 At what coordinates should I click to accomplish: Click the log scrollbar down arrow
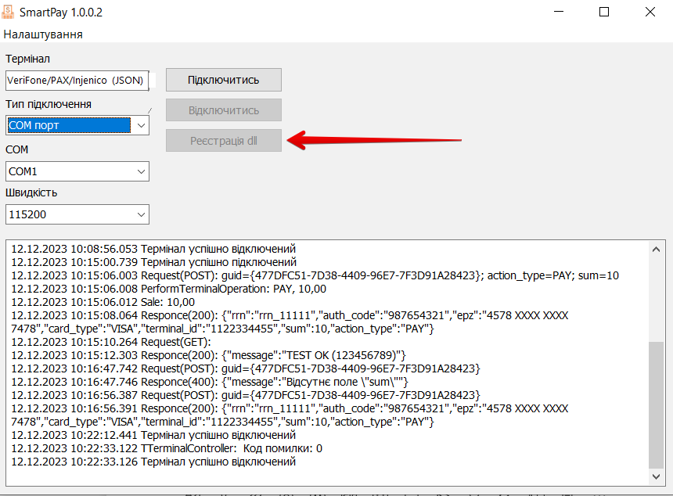click(x=657, y=476)
